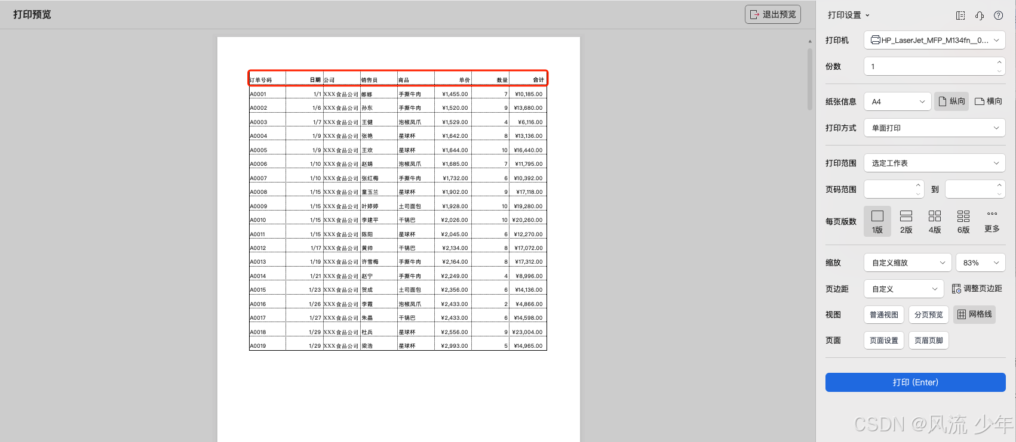Decrease the ending page number

pos(999,194)
